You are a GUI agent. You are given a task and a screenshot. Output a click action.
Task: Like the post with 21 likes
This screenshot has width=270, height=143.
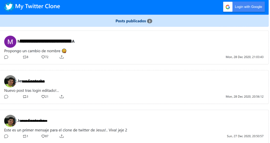click(43, 97)
